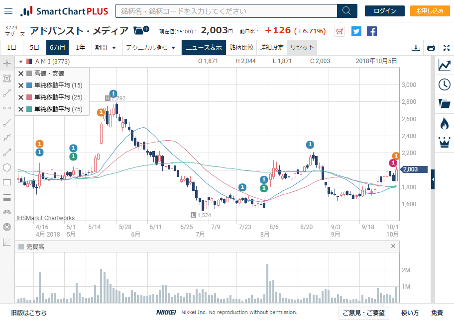Remove the 高値・安値 indicator
Screen dimensions: 454x322
tap(20, 74)
